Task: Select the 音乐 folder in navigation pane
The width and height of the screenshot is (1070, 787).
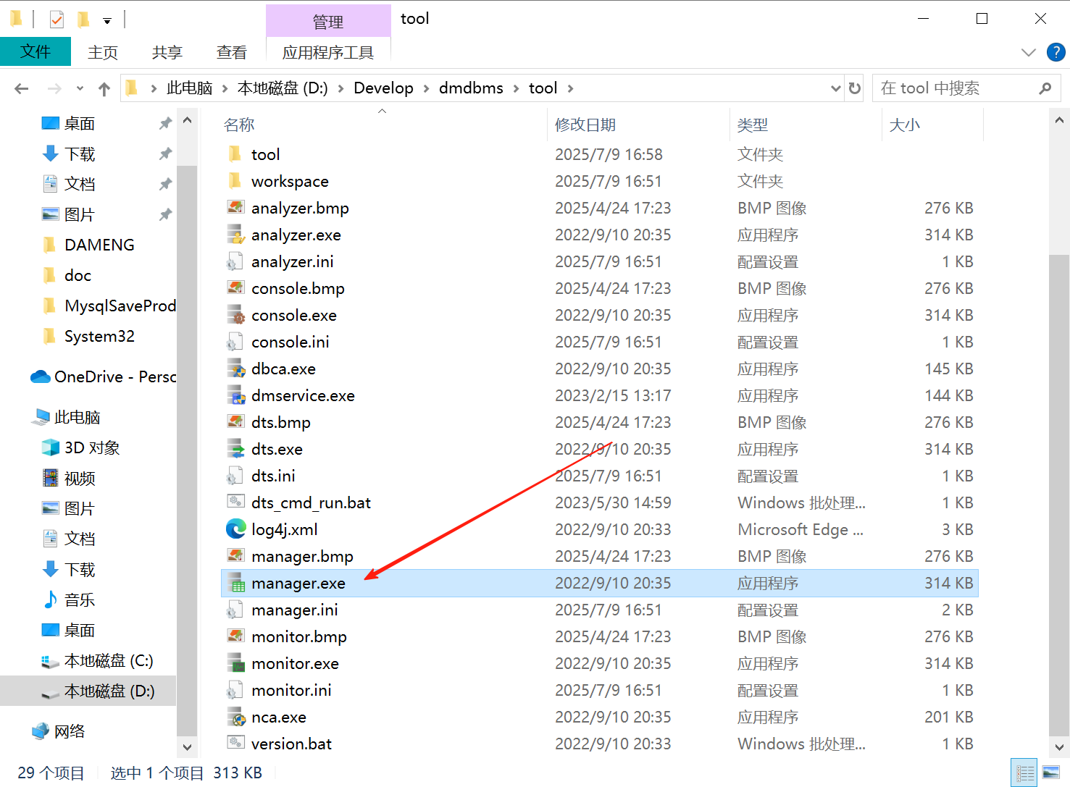Action: pos(80,599)
